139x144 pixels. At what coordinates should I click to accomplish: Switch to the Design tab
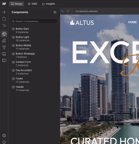pos(17,4)
